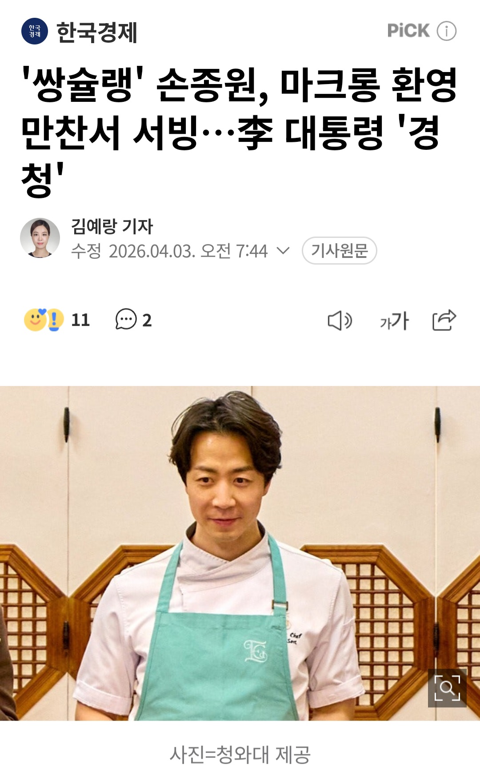Image resolution: width=480 pixels, height=781 pixels.
Task: Tap the 사진=청와대 제공 photo caption
Action: point(240,755)
